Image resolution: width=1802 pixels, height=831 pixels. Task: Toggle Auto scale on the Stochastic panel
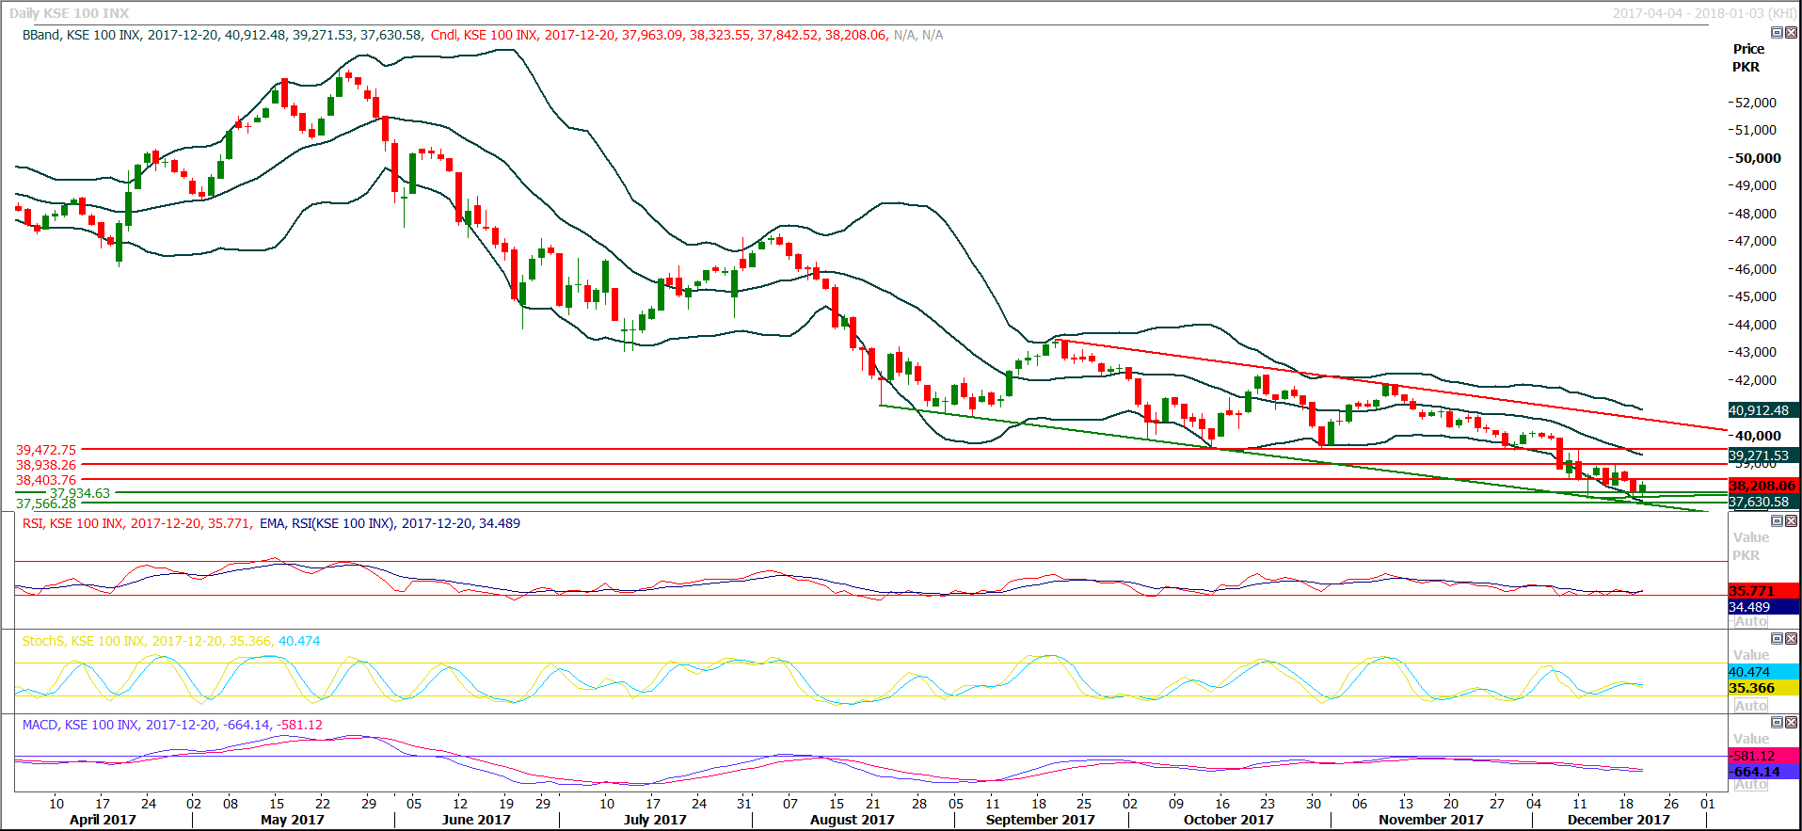coord(1750,706)
